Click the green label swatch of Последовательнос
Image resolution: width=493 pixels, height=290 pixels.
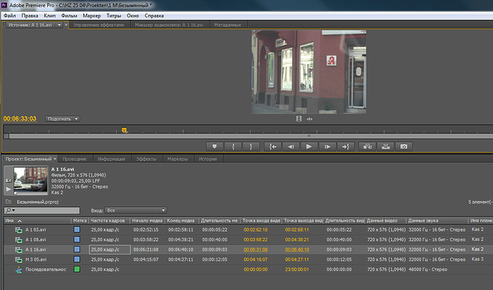pyautogui.click(x=76, y=269)
